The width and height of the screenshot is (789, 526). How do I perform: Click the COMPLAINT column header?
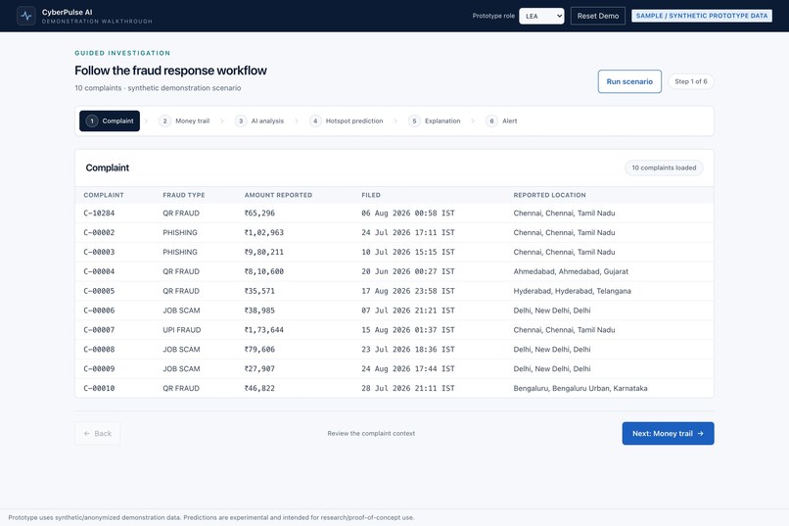pos(104,195)
